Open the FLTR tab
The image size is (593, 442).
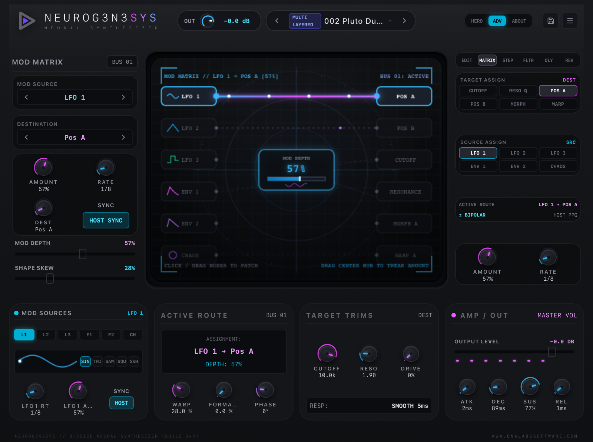click(x=528, y=60)
